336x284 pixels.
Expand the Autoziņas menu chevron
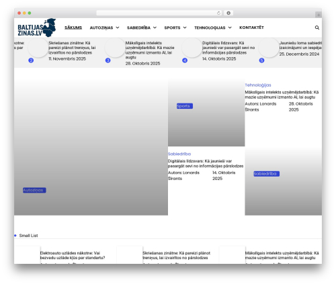118,28
